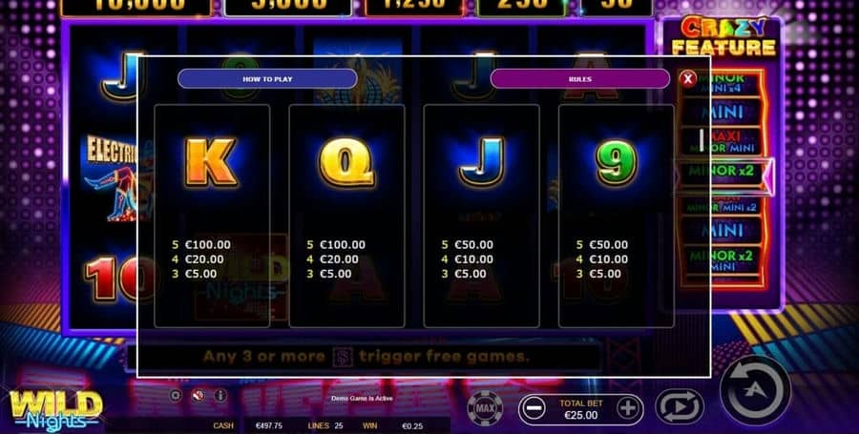Image resolution: width=859 pixels, height=434 pixels.
Task: Select the K symbol payout card
Action: pyautogui.click(x=212, y=217)
